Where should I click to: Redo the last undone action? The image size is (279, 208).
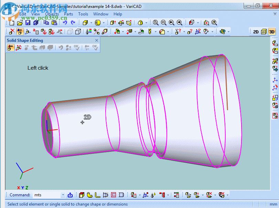[73, 23]
